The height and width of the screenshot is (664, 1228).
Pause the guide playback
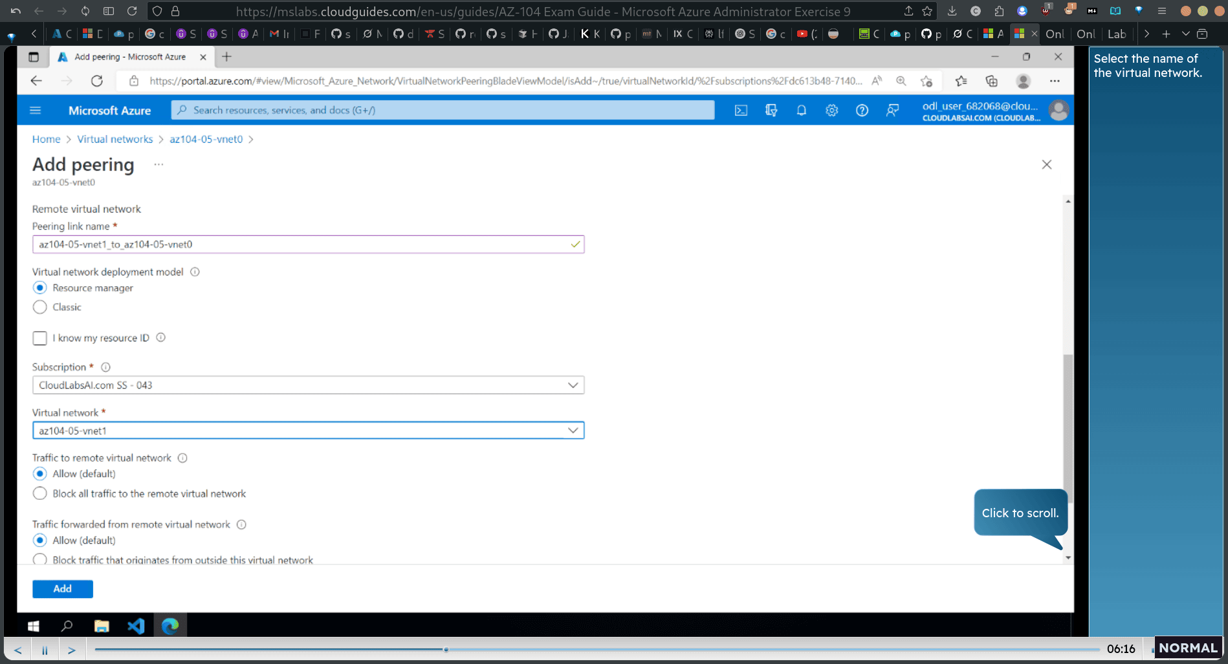[45, 650]
